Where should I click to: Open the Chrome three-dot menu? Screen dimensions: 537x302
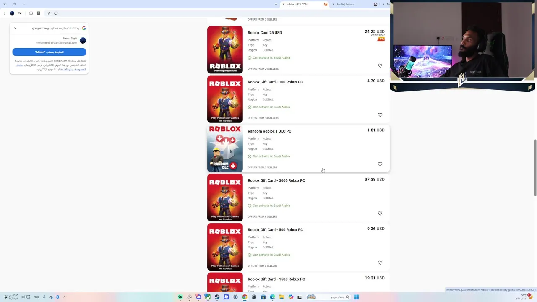point(5,13)
